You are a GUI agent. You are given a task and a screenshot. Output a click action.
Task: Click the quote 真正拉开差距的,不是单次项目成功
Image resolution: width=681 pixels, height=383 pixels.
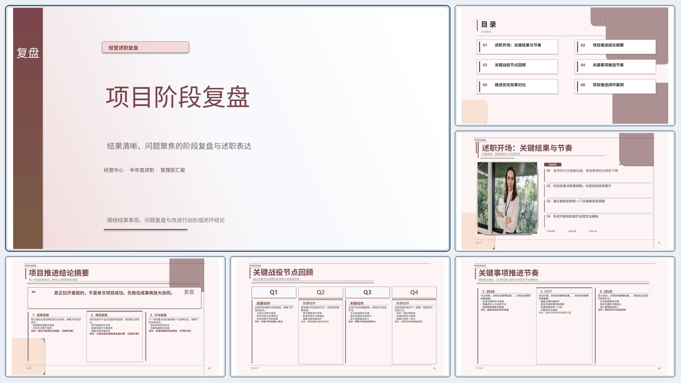tap(113, 293)
